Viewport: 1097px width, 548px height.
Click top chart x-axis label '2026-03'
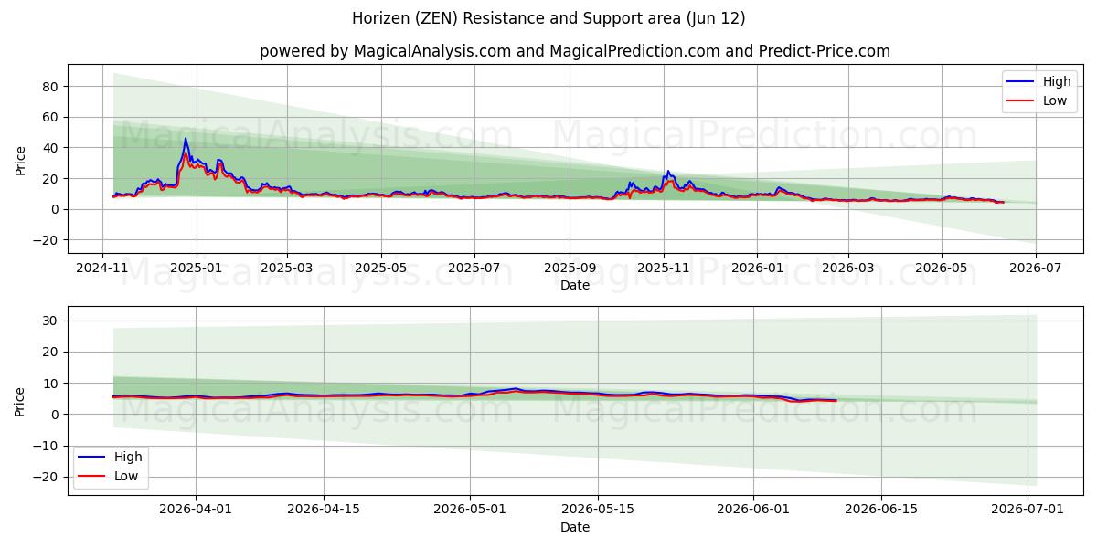(x=847, y=269)
